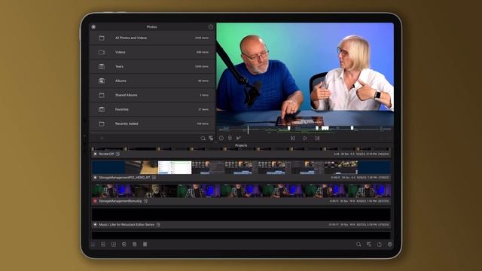
Task: Click the add project plus icon
Action: [114, 244]
